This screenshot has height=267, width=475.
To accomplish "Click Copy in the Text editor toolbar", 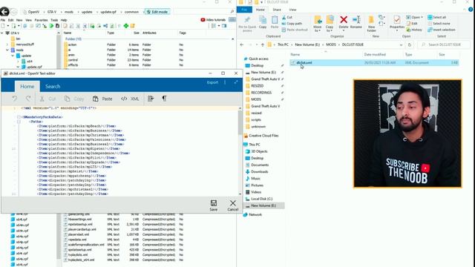I will 74,99.
